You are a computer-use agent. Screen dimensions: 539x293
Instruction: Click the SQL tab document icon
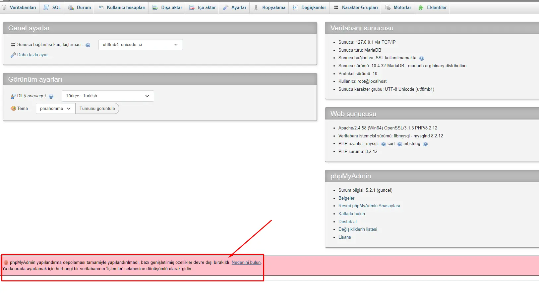point(46,7)
